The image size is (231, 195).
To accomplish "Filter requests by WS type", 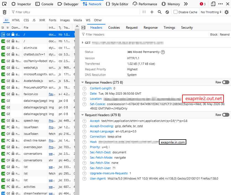I will point(88,20).
